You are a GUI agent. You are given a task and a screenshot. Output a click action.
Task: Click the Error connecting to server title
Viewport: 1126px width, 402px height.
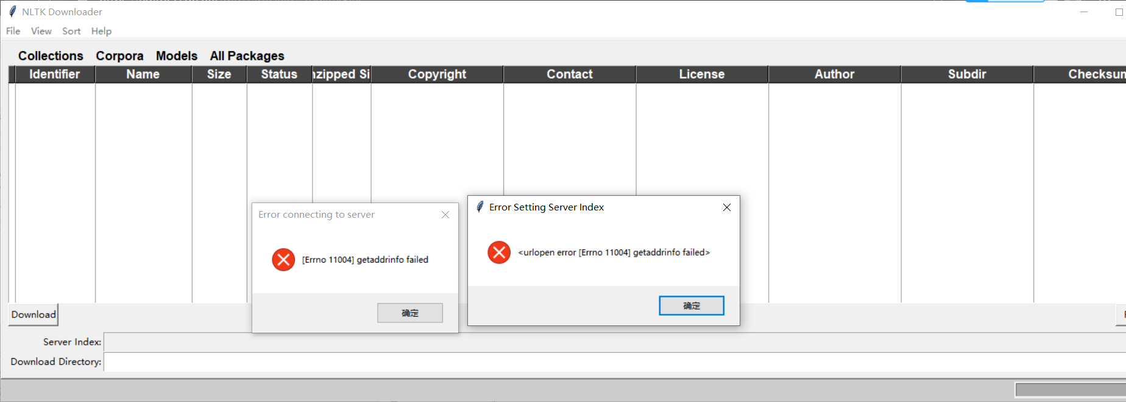pos(316,215)
